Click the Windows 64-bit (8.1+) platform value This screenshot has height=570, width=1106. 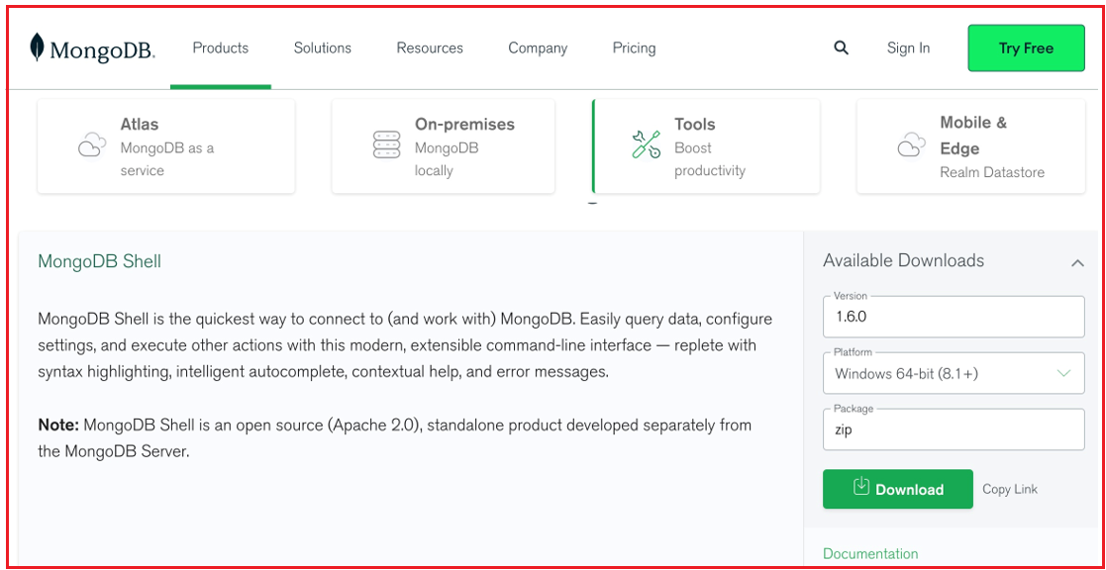906,373
